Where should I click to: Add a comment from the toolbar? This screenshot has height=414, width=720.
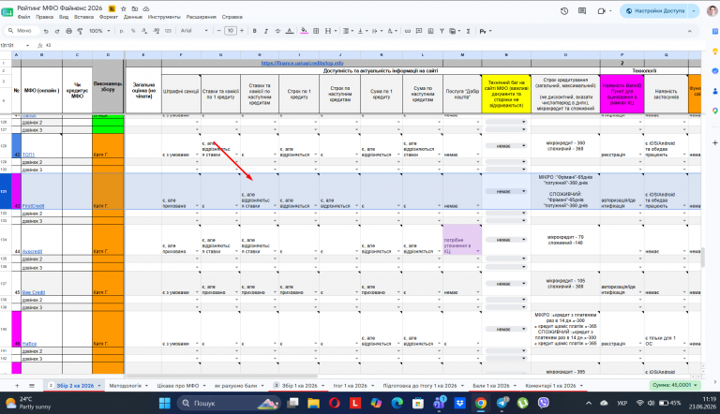tap(419, 31)
